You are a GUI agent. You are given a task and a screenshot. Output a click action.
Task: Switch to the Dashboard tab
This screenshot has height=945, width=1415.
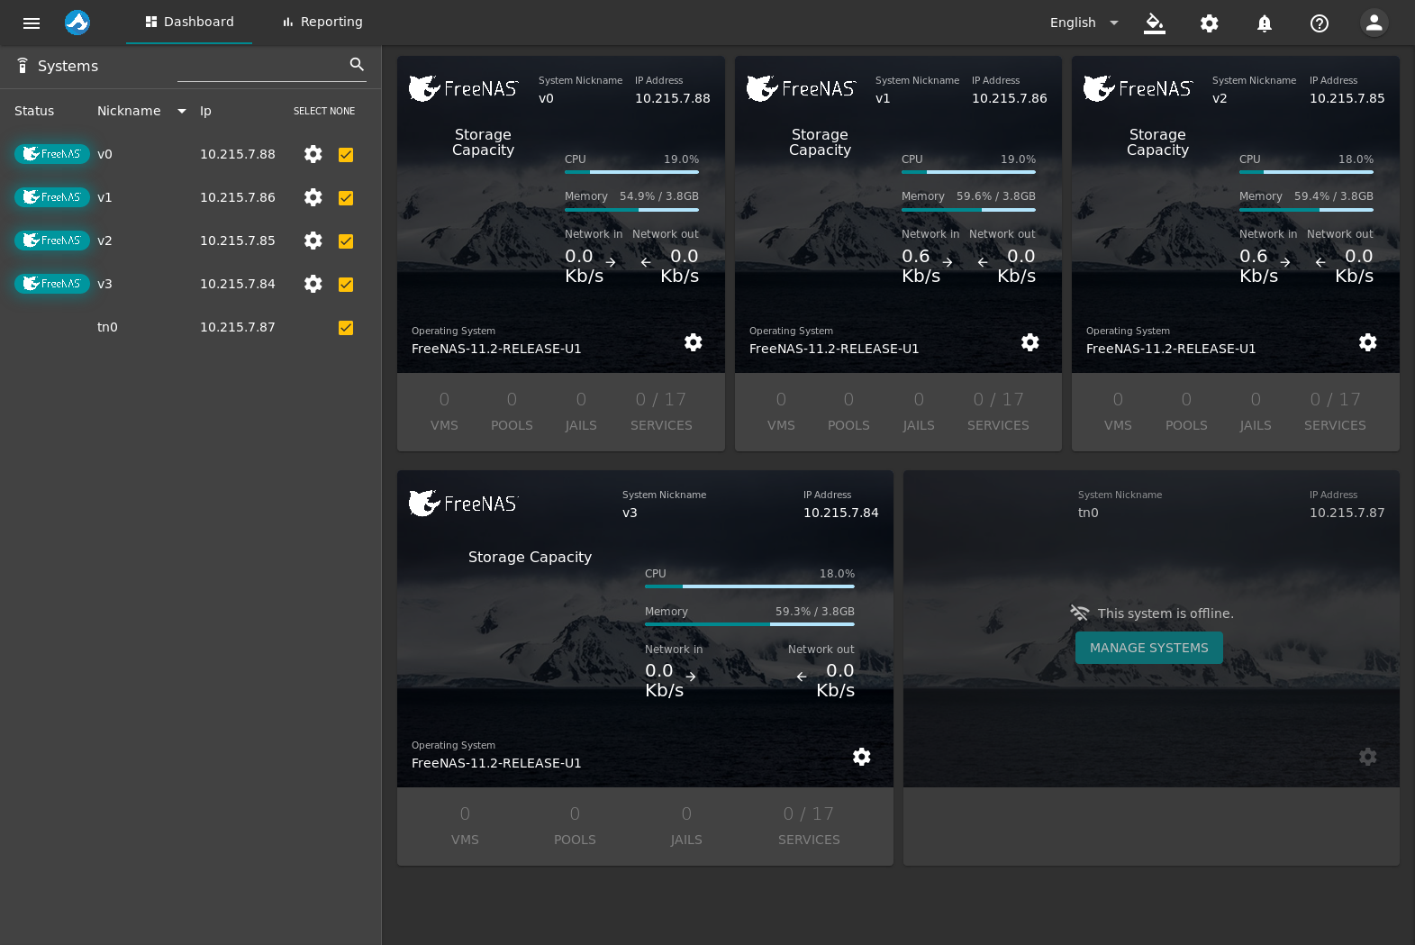(189, 22)
